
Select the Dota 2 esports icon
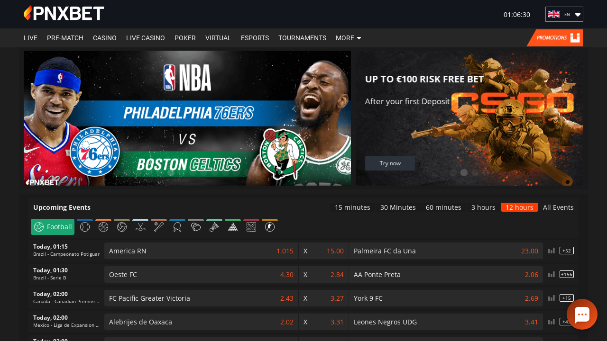[x=251, y=227]
